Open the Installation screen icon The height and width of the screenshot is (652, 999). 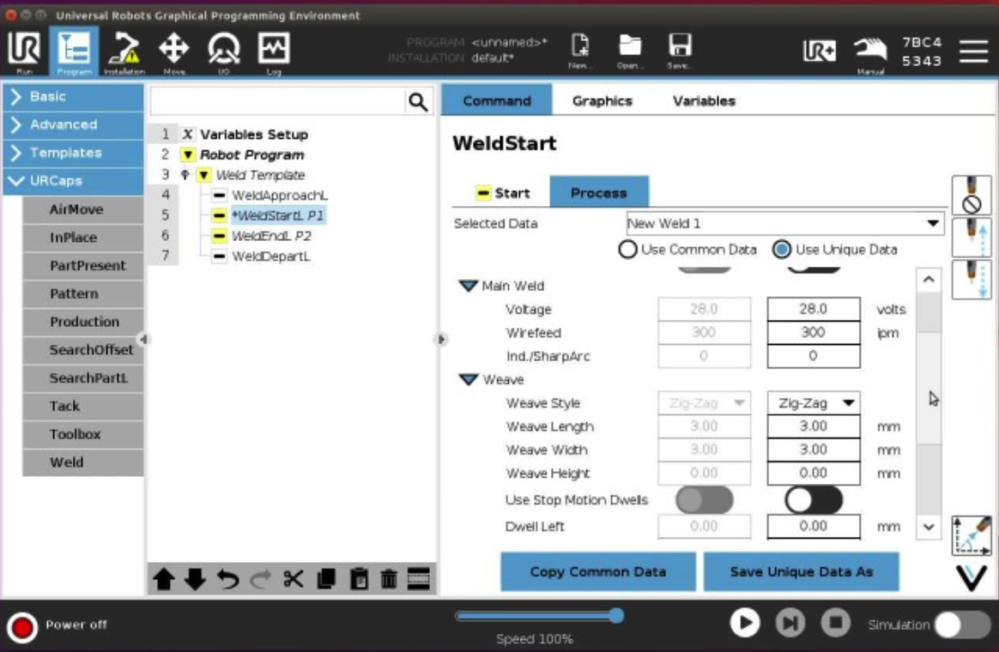(124, 52)
